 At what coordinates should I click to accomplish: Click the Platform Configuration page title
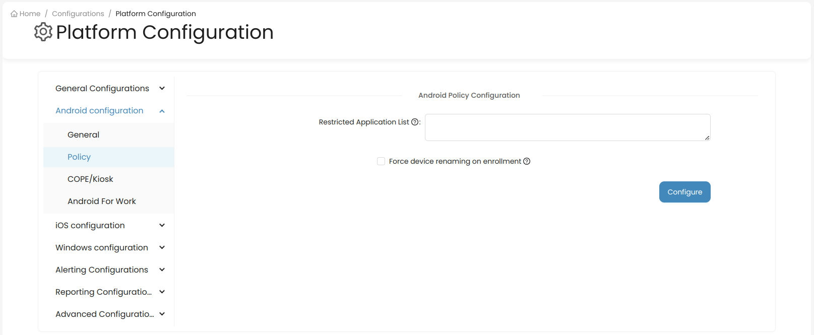pos(165,32)
